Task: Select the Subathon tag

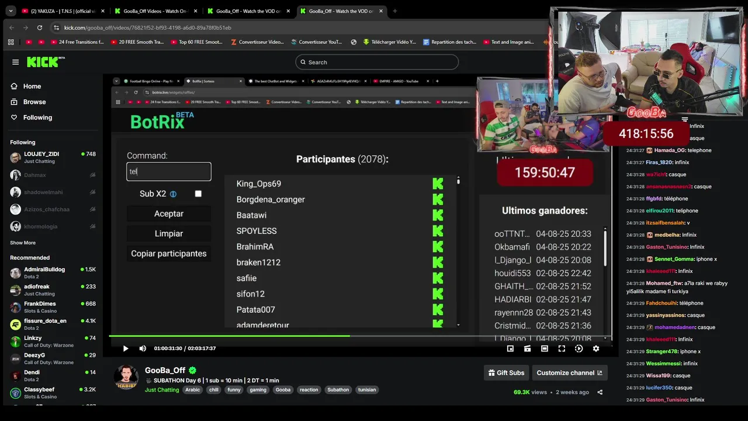Action: (x=338, y=390)
